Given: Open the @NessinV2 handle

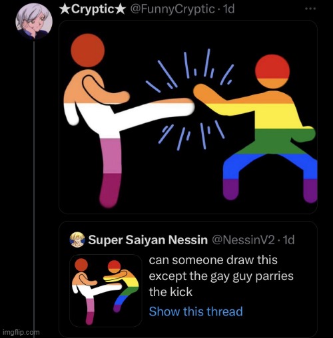Looking at the screenshot, I should (244, 240).
